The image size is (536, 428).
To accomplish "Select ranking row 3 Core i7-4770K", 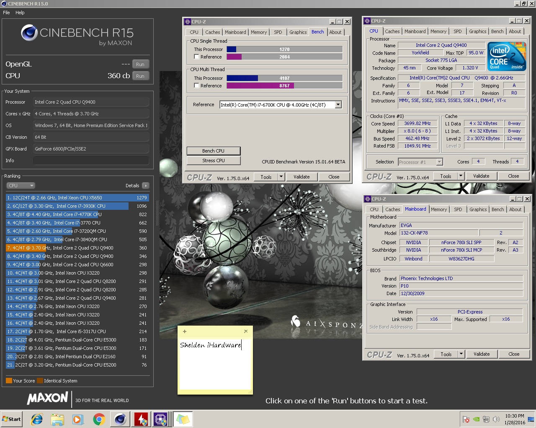I will (x=77, y=214).
